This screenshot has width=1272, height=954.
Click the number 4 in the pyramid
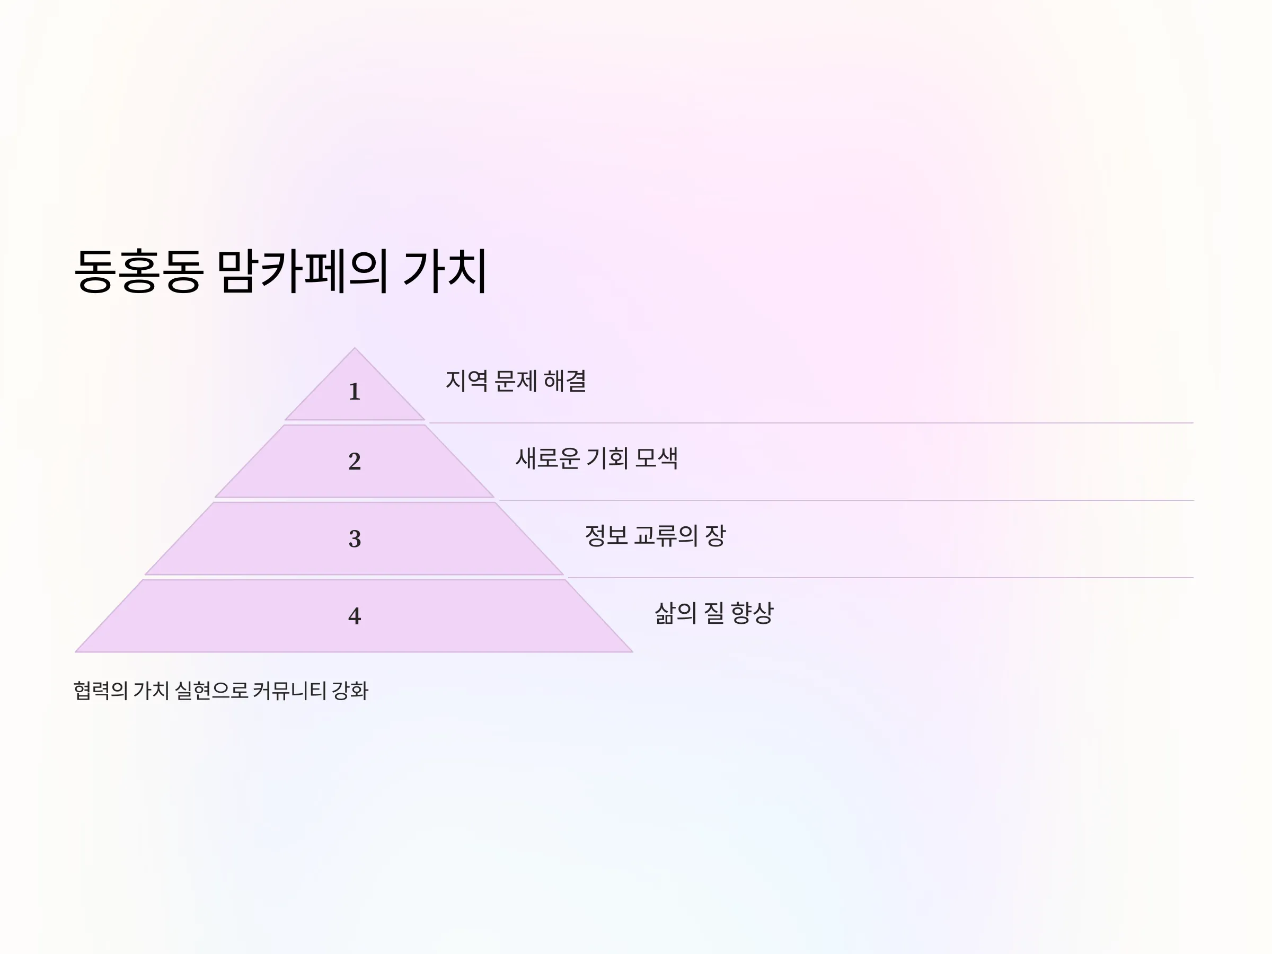(x=355, y=616)
